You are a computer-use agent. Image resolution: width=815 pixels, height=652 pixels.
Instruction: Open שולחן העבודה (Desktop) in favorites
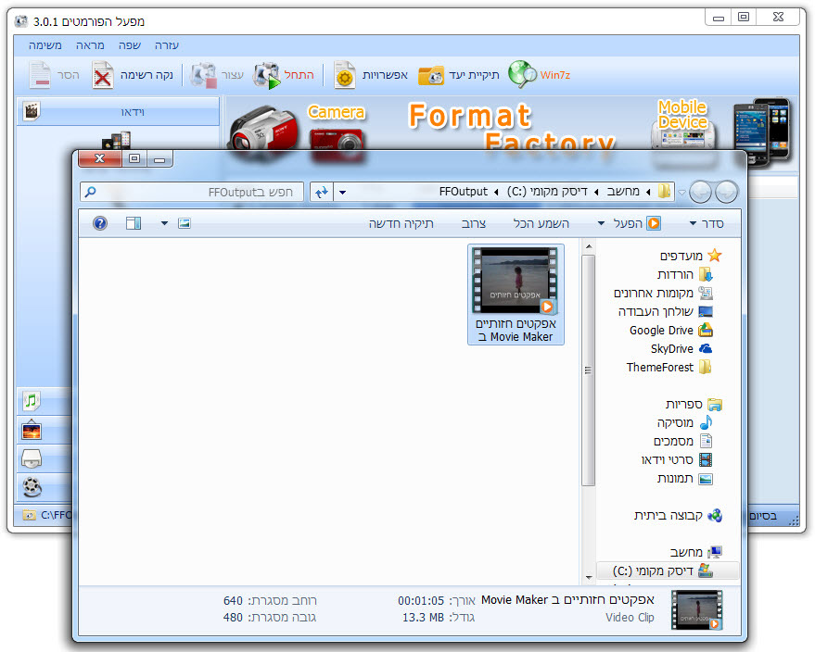tap(666, 311)
